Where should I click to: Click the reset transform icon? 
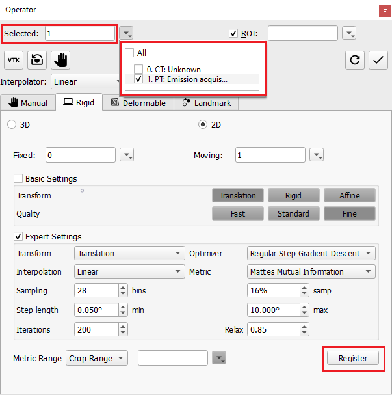tap(38, 61)
